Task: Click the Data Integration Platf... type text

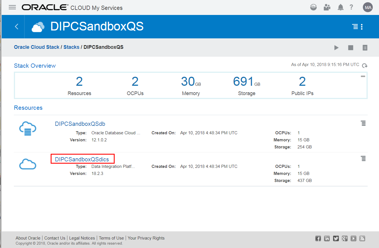Action: pos(113,166)
